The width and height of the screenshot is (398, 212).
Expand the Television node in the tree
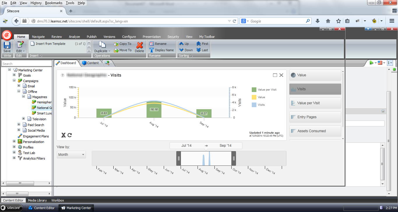tap(23, 119)
